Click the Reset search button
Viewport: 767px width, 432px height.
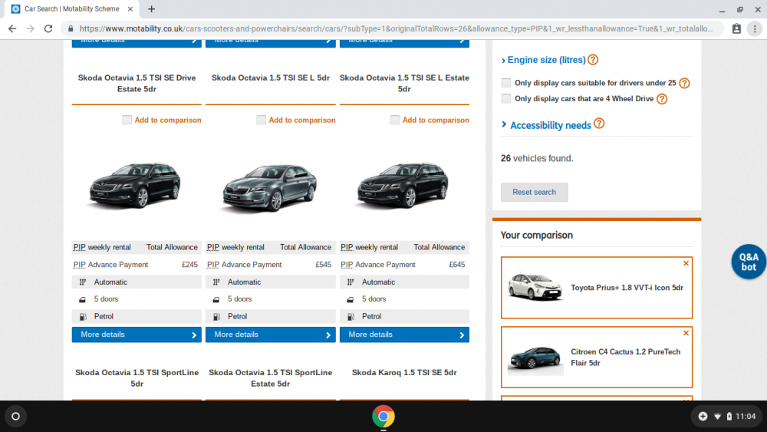534,193
